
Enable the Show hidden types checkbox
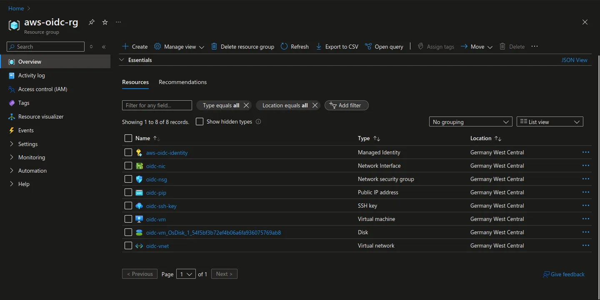(200, 122)
